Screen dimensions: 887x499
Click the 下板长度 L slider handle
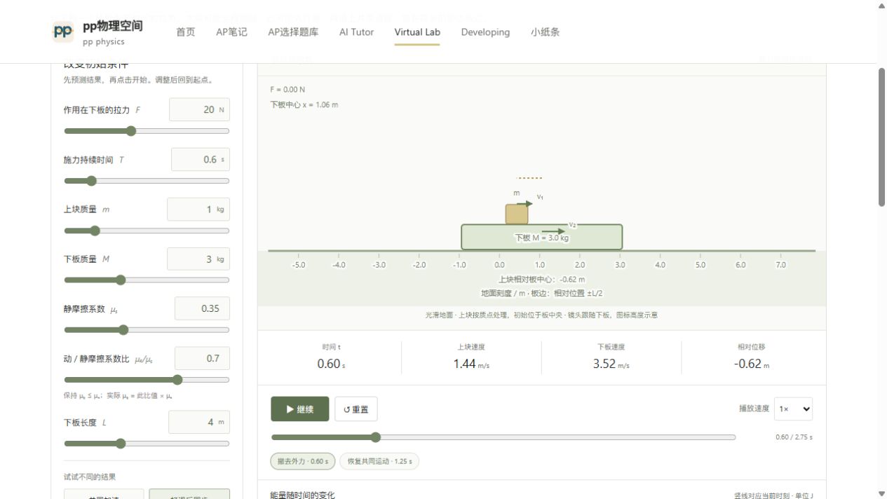click(121, 444)
